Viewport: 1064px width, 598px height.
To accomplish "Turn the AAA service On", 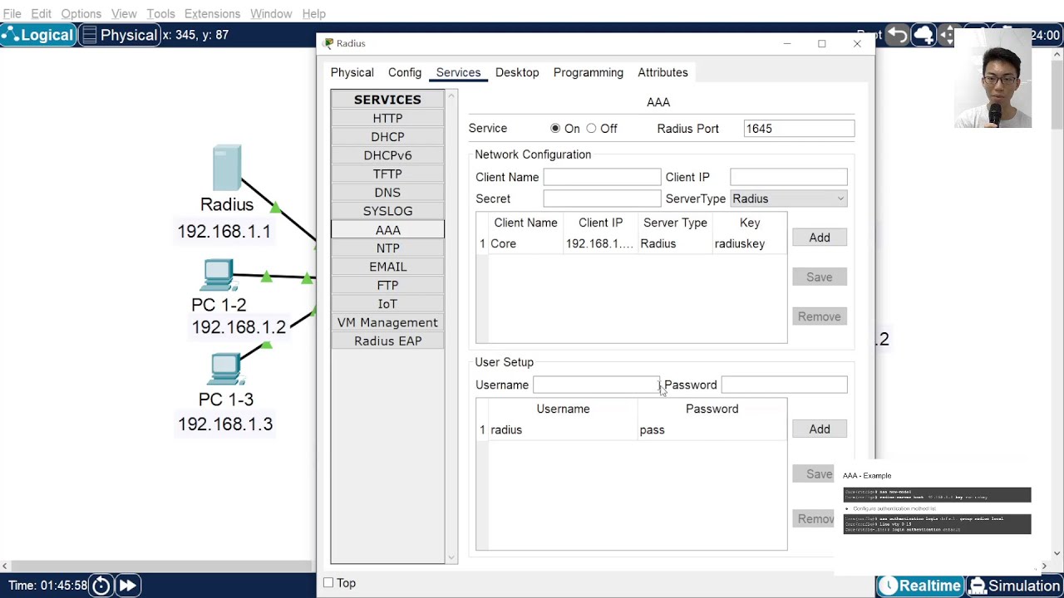I will click(555, 129).
